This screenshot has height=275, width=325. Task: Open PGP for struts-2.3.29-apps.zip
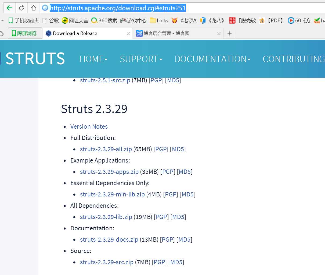(x=168, y=172)
